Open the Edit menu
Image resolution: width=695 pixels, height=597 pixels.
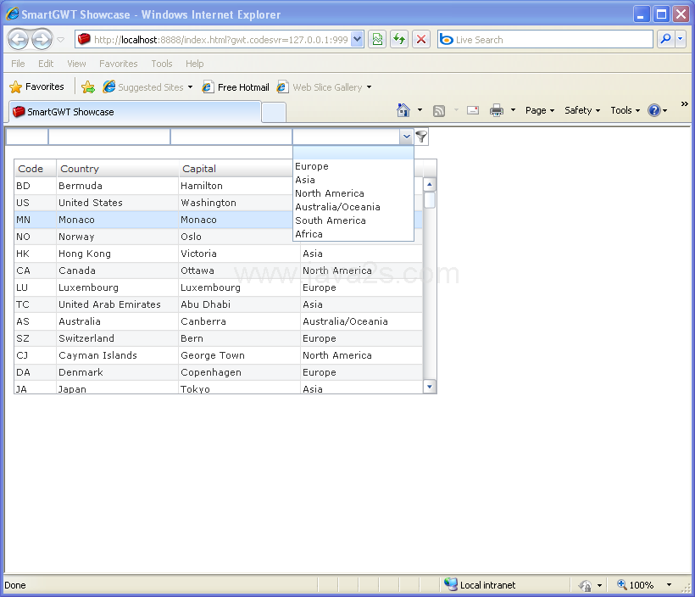[x=46, y=64]
